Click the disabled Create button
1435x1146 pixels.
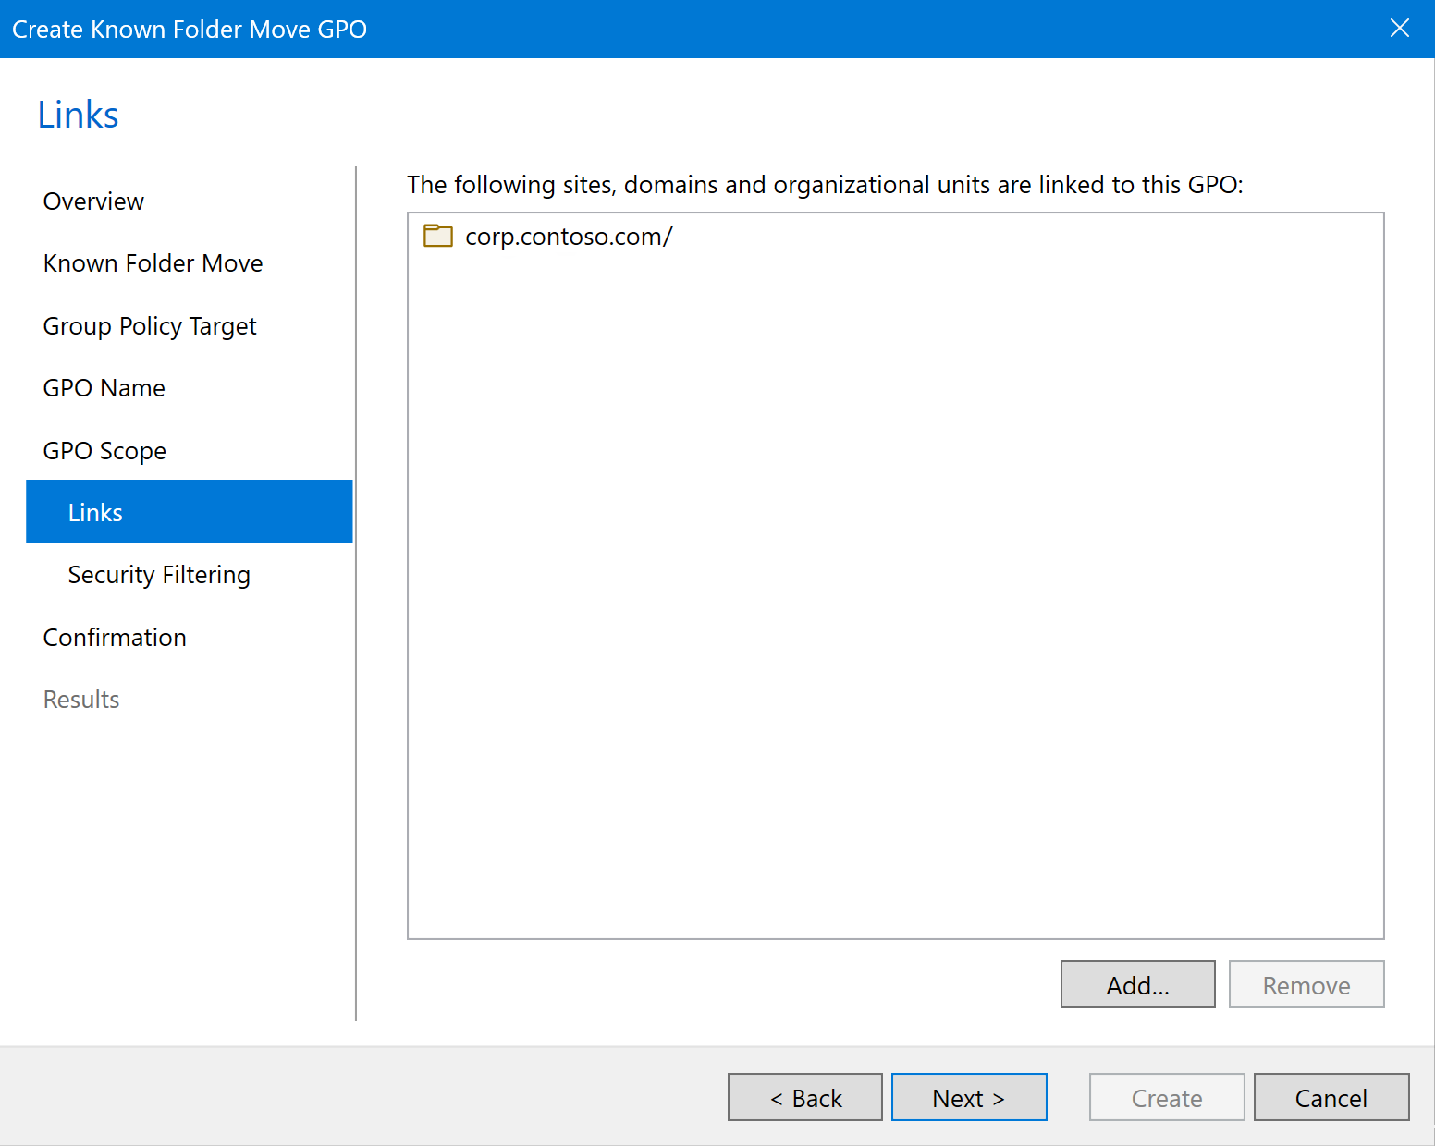[x=1166, y=1098]
